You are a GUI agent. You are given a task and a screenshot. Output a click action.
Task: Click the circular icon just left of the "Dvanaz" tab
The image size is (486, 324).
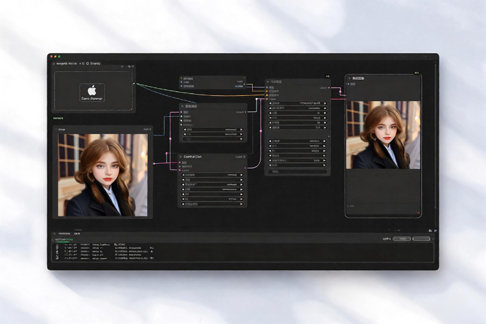point(87,64)
